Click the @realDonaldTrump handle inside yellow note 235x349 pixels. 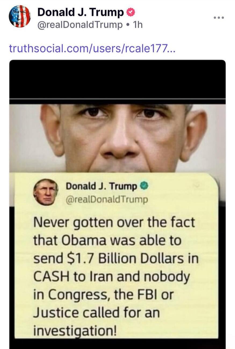[x=107, y=199]
